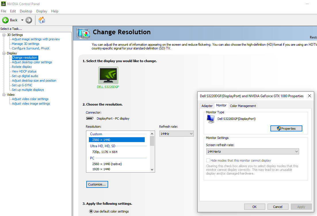This screenshot has height=216, width=317.
Task: Open Adjust desktop color settings
Action: tap(32, 62)
